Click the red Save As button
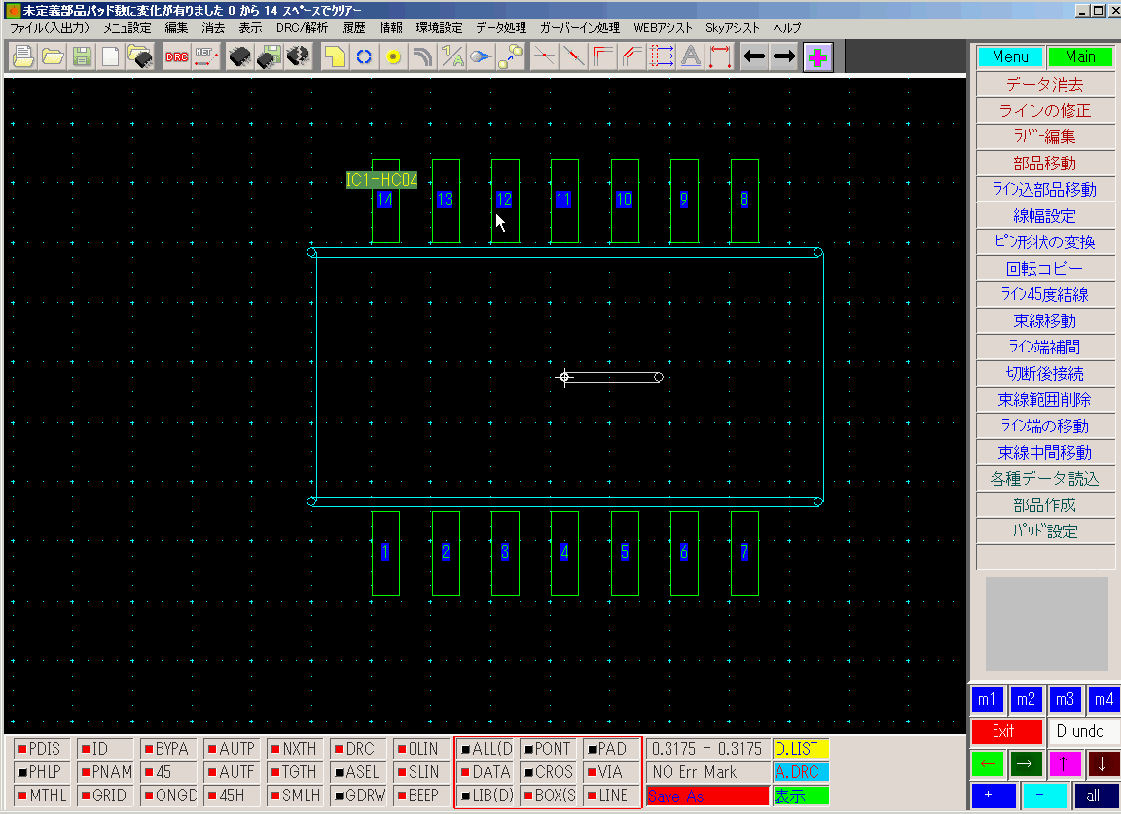This screenshot has height=814, width=1121. tap(707, 795)
